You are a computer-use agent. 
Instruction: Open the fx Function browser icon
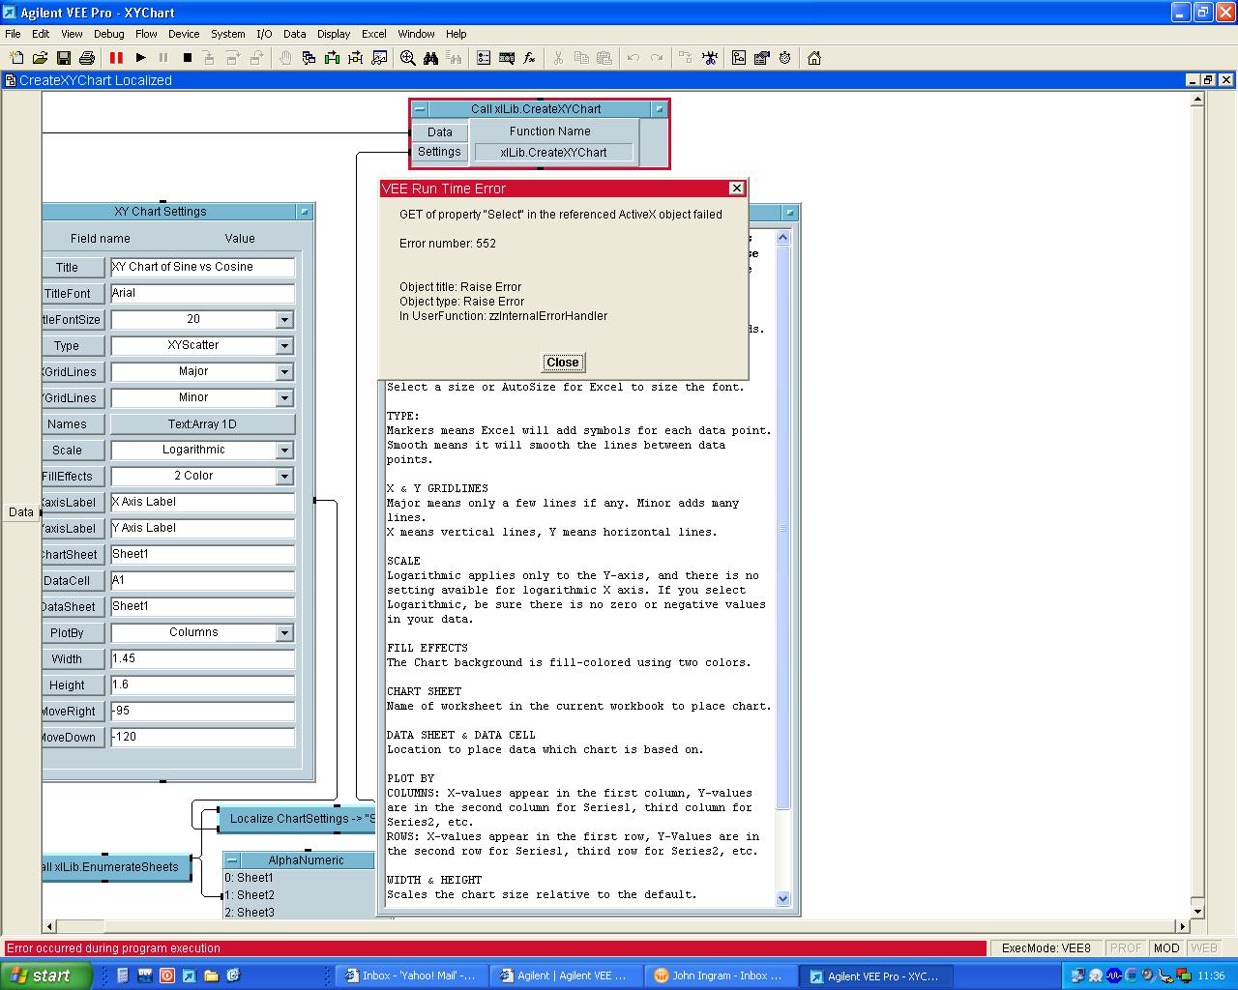529,58
